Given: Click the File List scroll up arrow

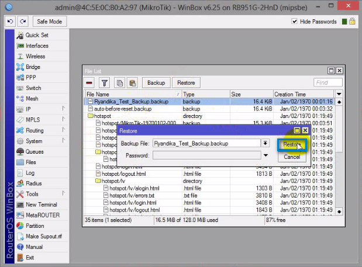Looking at the screenshot, I should click(x=339, y=102).
